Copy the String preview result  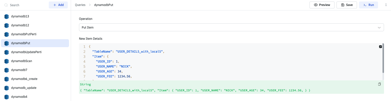(379, 84)
